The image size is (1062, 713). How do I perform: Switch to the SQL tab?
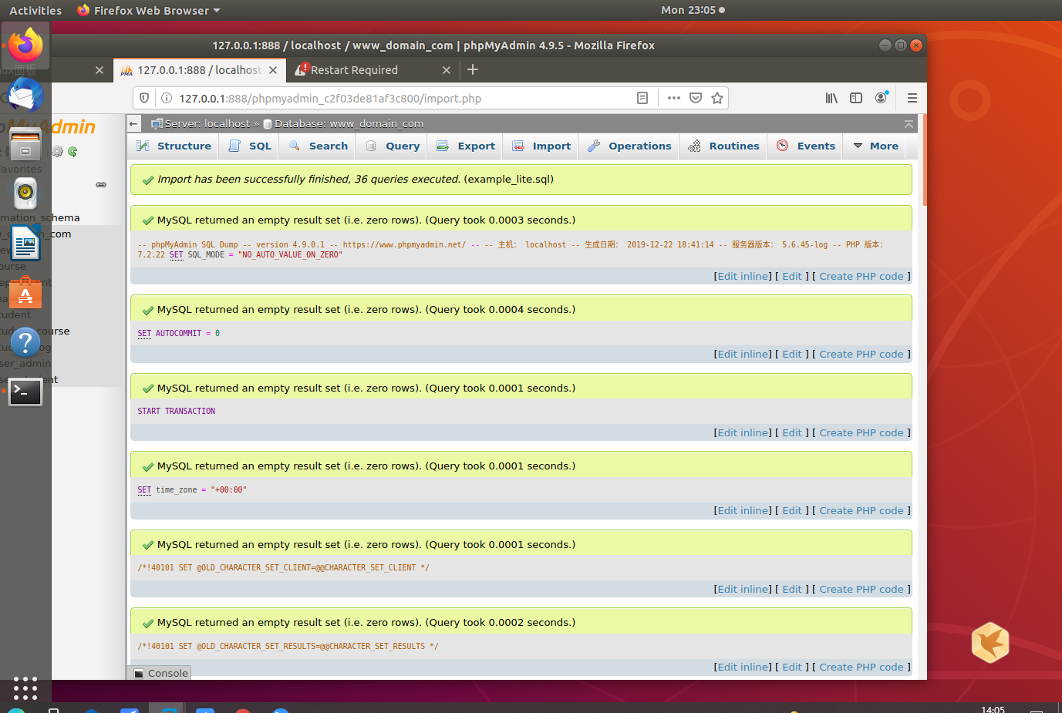tap(250, 146)
